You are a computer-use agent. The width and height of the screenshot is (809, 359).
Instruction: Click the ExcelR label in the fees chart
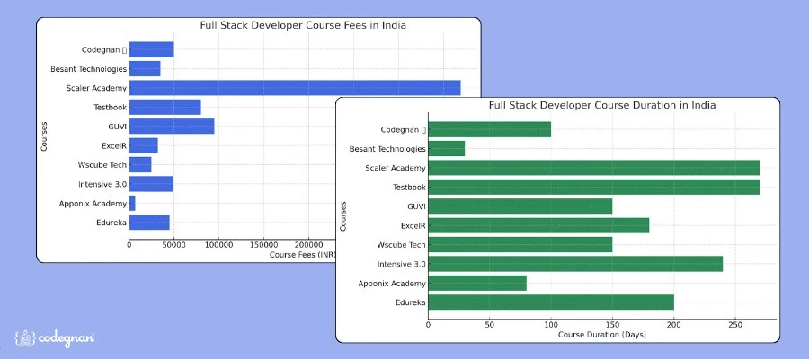click(114, 145)
